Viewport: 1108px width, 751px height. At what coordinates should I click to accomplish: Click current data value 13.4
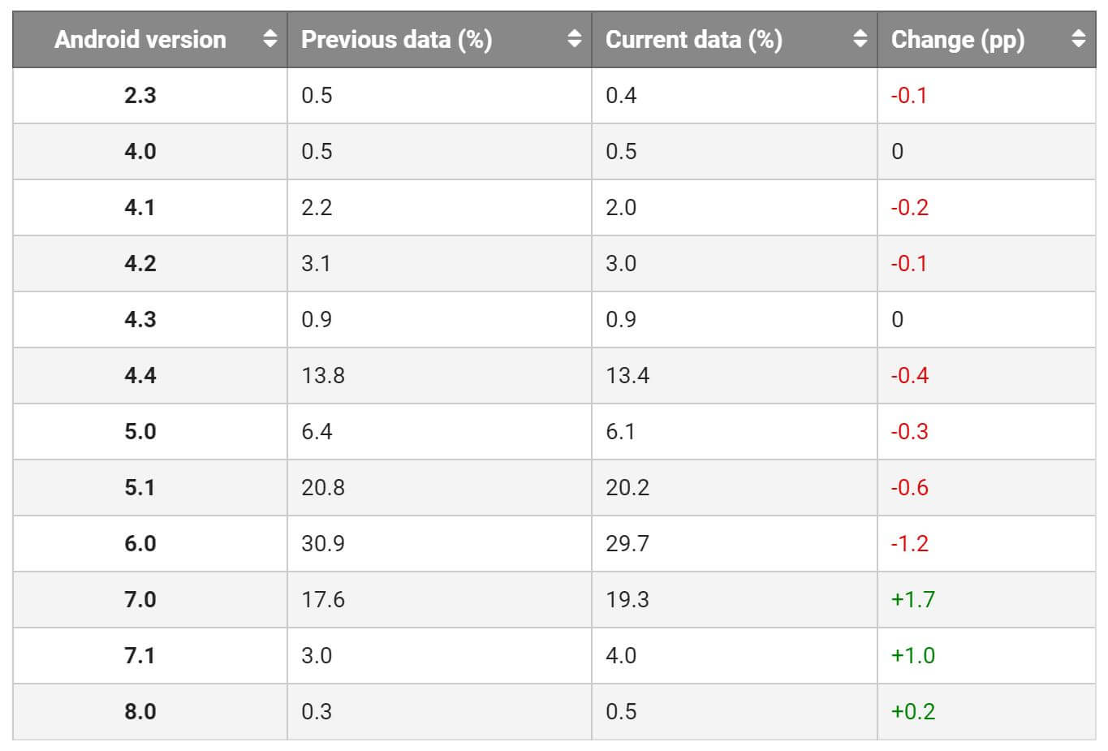[627, 375]
